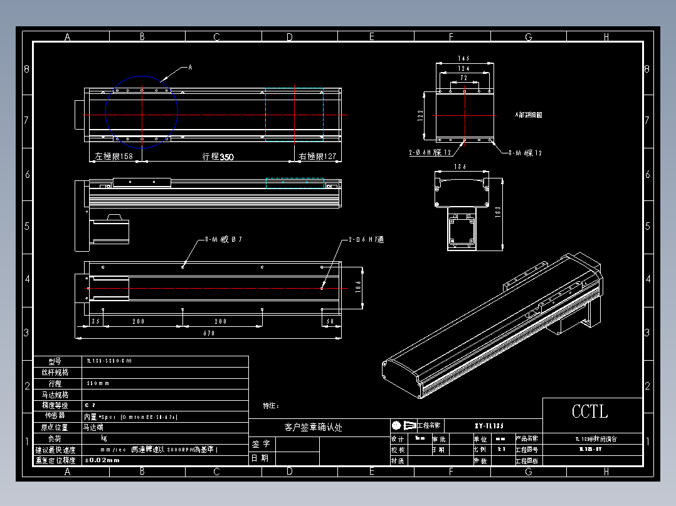Select the '2-Ø6H7深12' hole callout

pos(430,152)
